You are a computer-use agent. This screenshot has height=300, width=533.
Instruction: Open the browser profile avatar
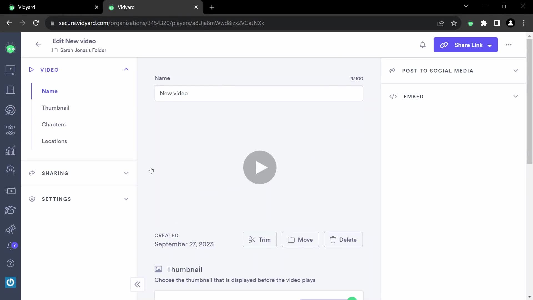[511, 23]
